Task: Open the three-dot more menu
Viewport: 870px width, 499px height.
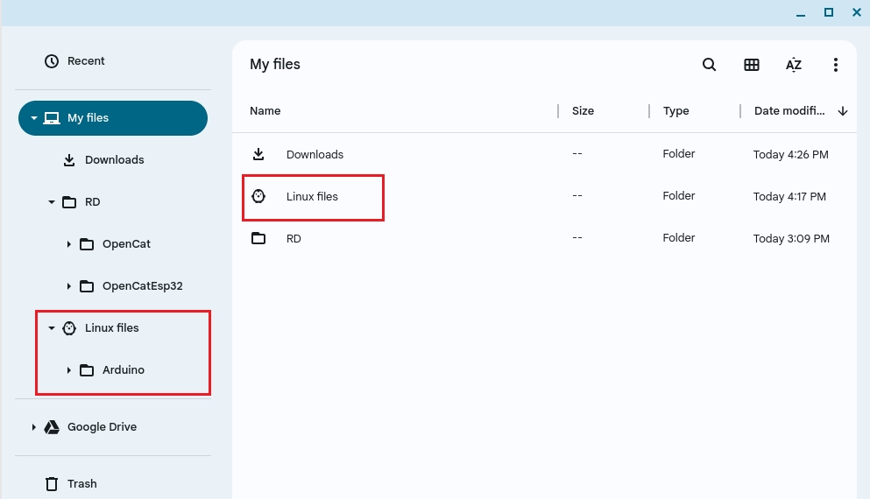Action: tap(835, 65)
